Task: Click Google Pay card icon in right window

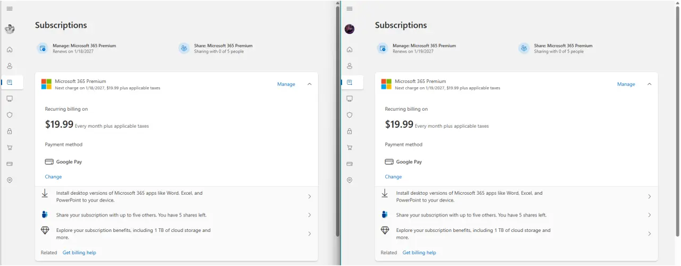Action: pos(389,162)
